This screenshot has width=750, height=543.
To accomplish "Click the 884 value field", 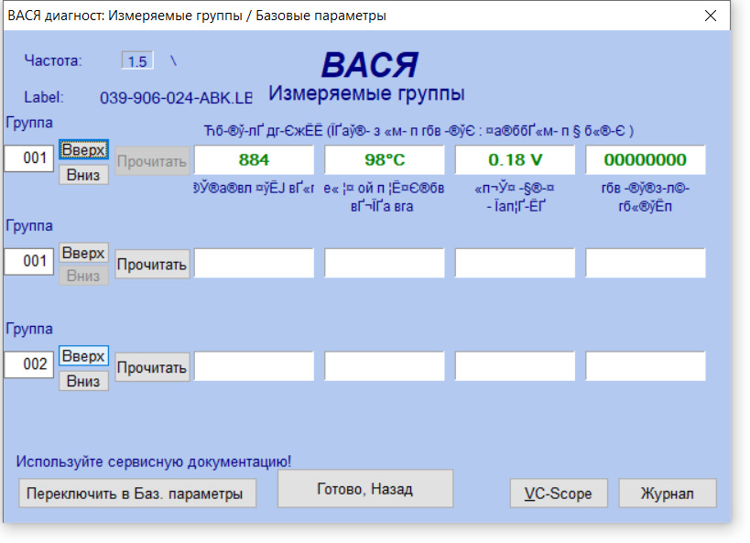I will [254, 160].
